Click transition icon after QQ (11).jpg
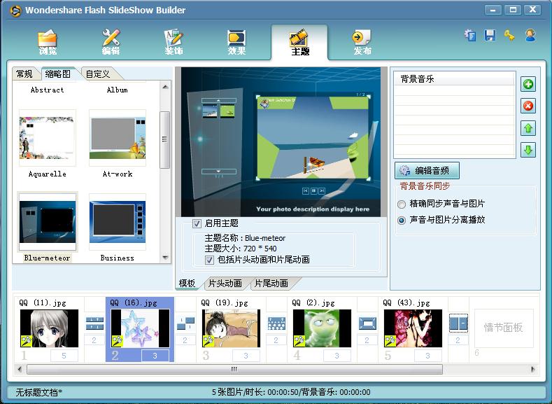Image resolution: width=552 pixels, height=404 pixels. pos(94,323)
